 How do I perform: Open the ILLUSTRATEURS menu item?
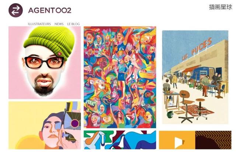[x=39, y=24]
